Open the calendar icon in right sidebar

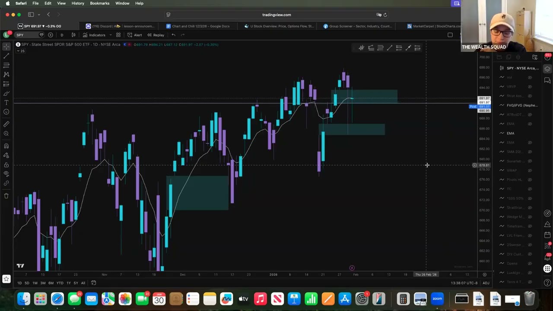(547, 235)
